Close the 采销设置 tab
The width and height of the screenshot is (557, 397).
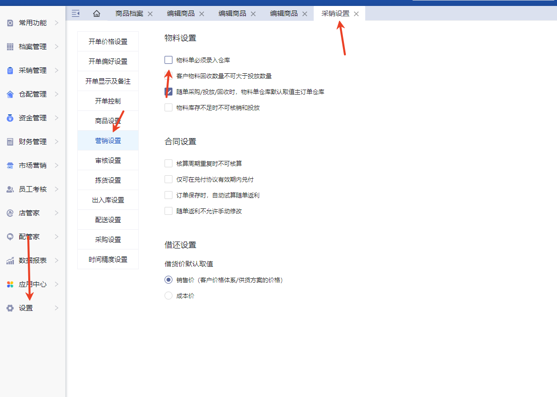356,14
